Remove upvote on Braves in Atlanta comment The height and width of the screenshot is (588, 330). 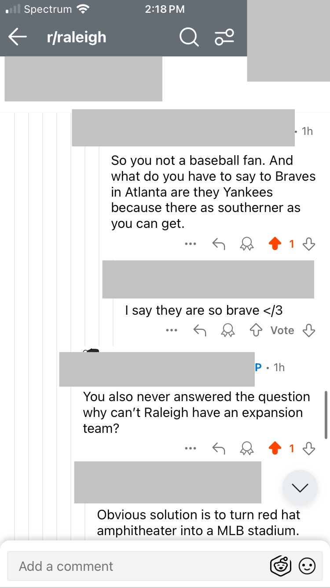tap(275, 244)
